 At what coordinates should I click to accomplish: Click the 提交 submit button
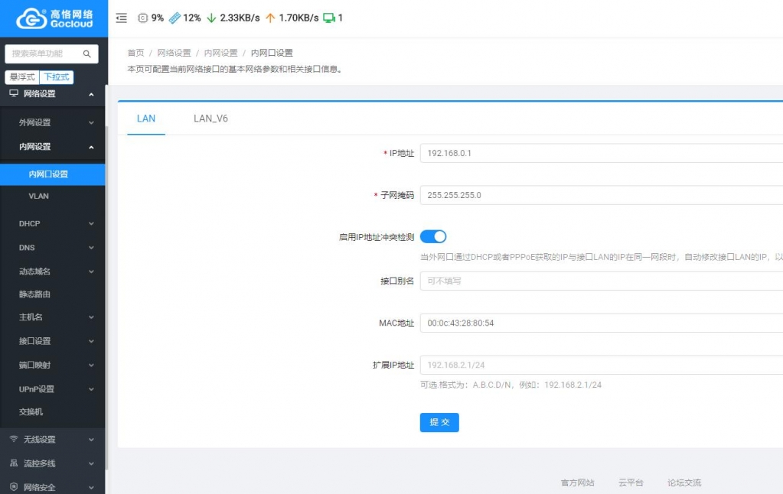[x=439, y=422]
